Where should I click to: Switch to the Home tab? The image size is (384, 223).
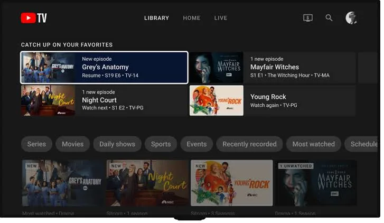click(x=192, y=18)
